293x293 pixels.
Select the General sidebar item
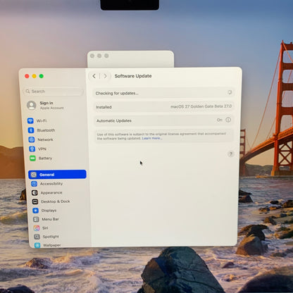tap(57, 175)
